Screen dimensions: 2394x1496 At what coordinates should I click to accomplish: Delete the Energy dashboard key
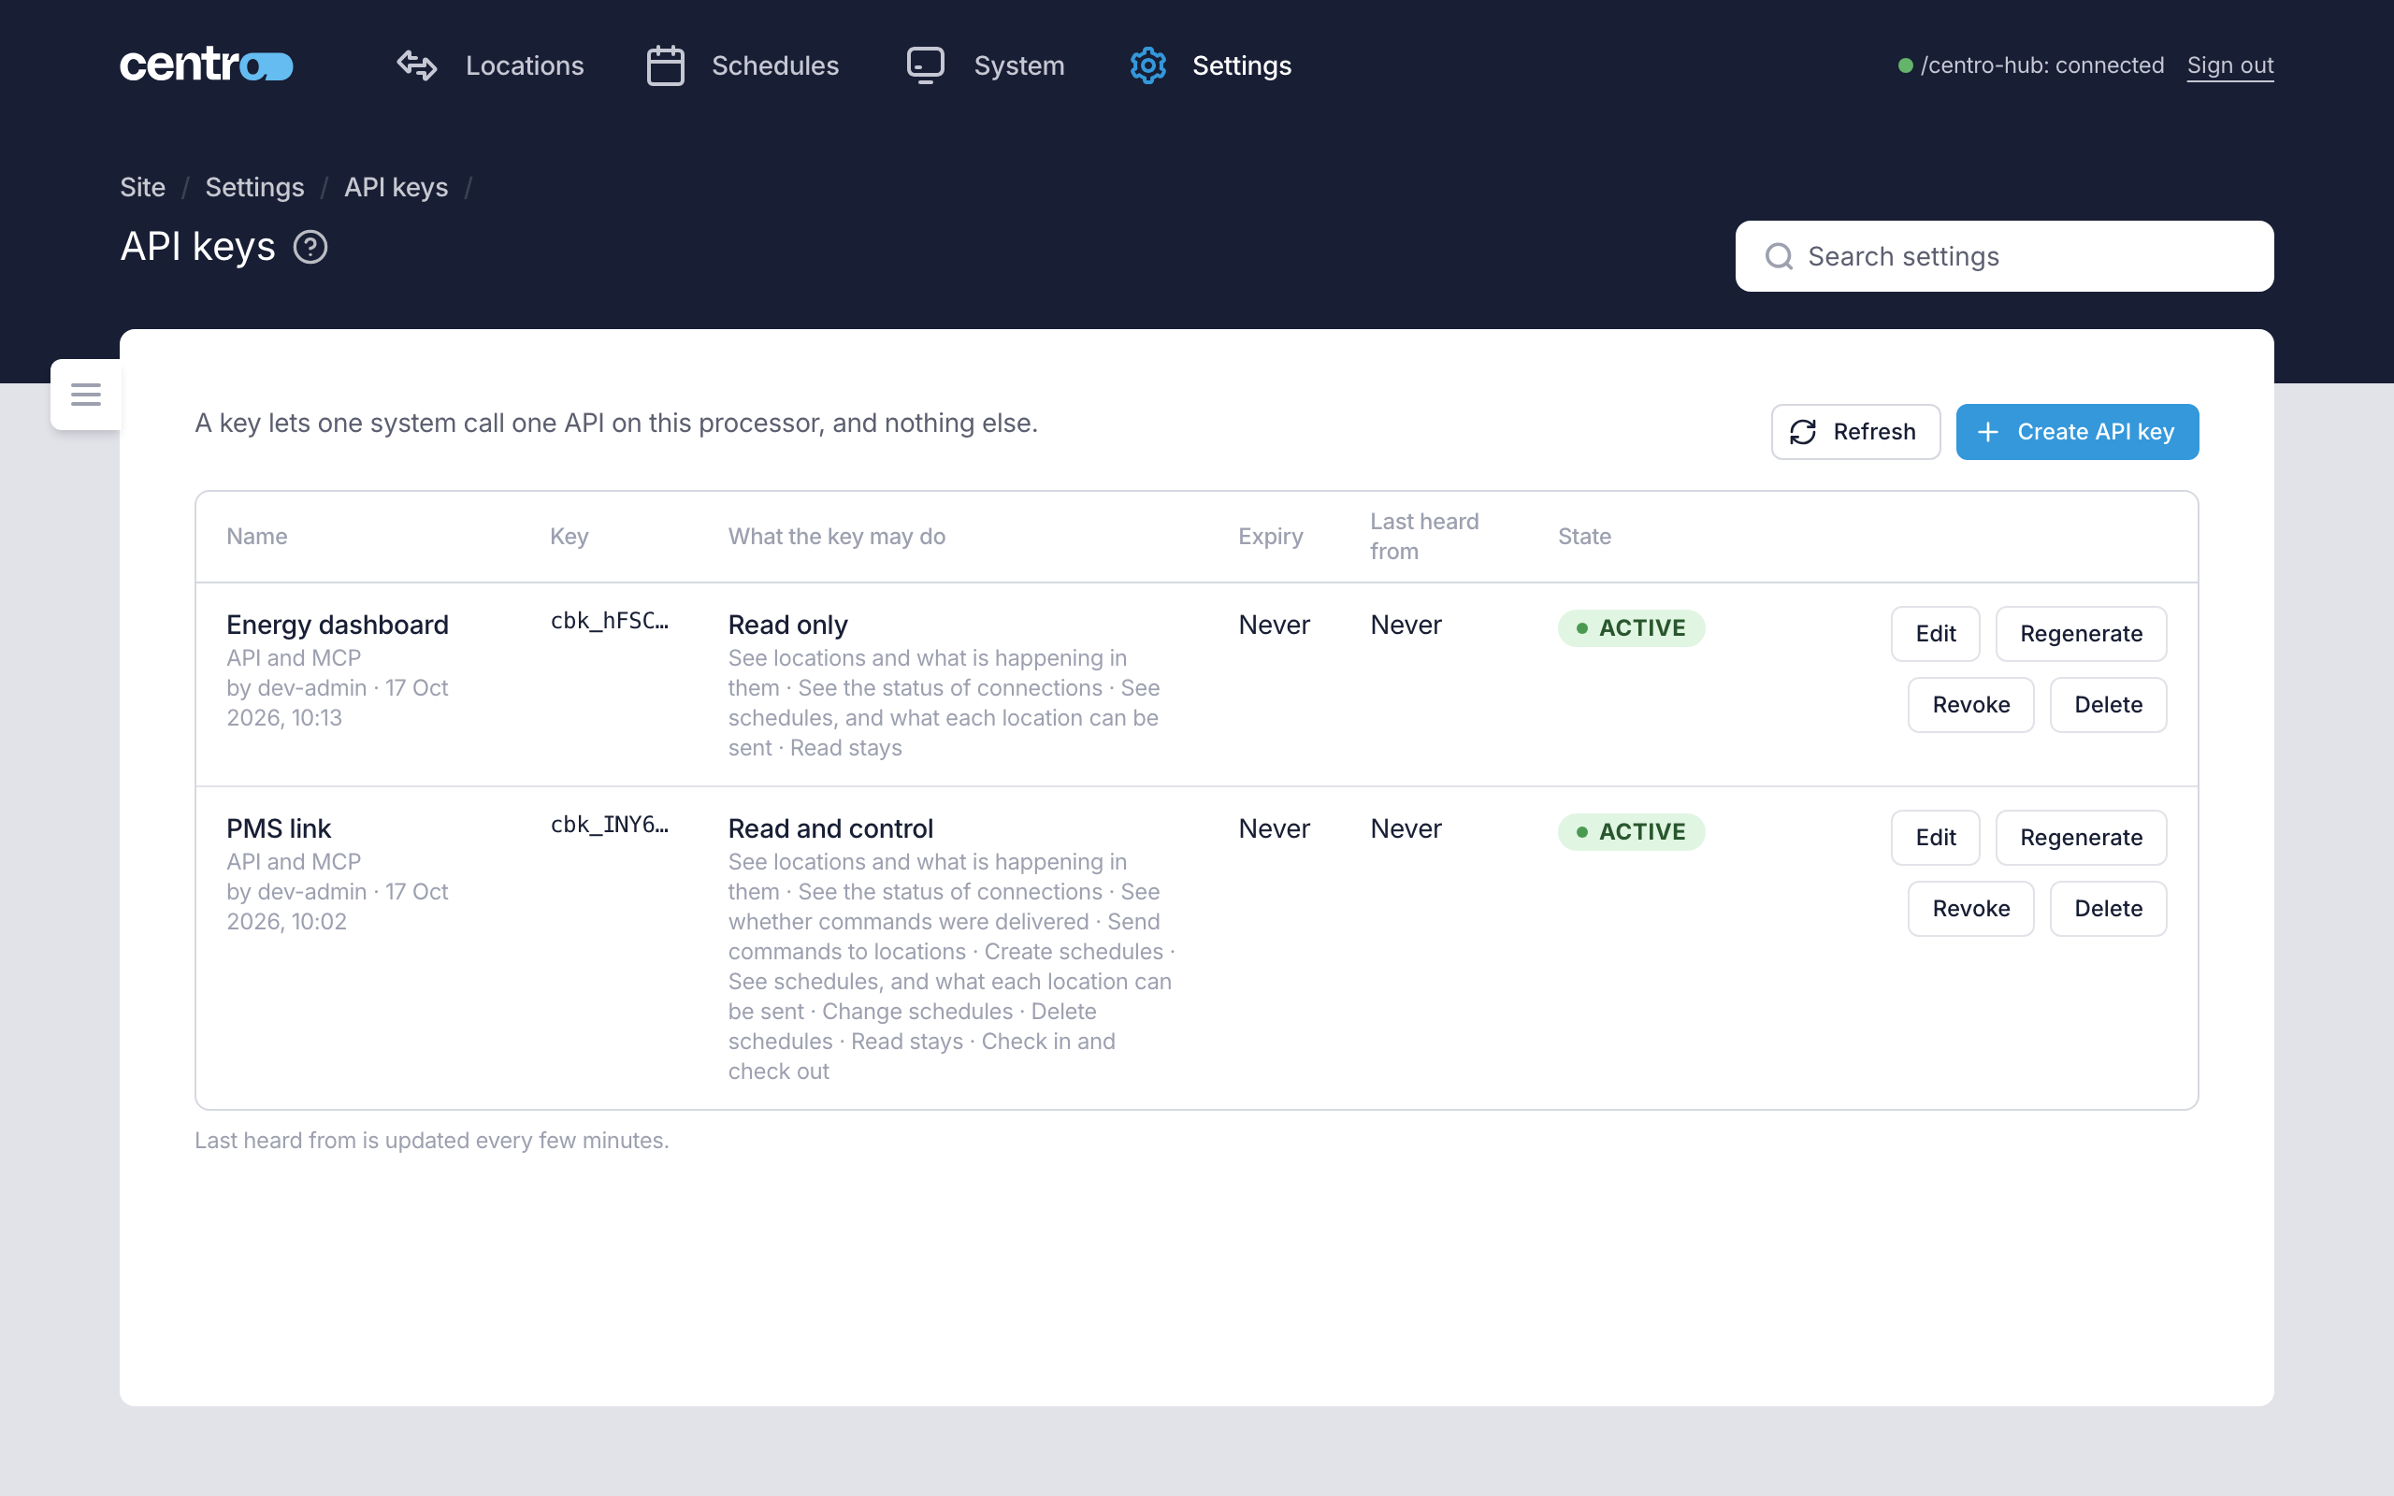point(2108,704)
